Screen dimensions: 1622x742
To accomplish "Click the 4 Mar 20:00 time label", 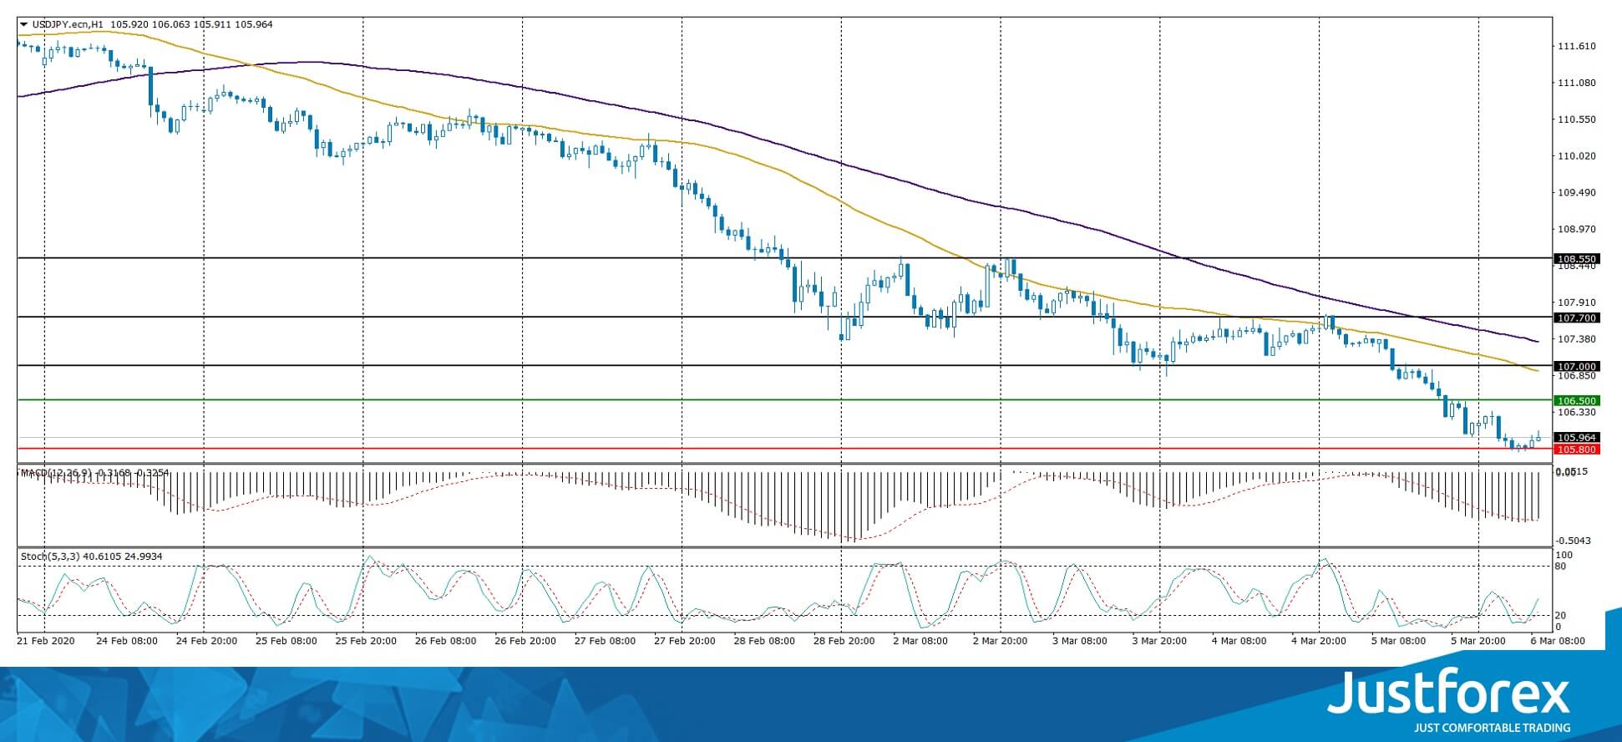I will (1319, 641).
